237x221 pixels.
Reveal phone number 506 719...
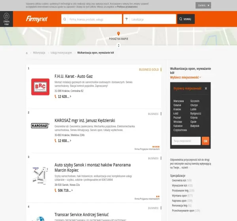65,191
